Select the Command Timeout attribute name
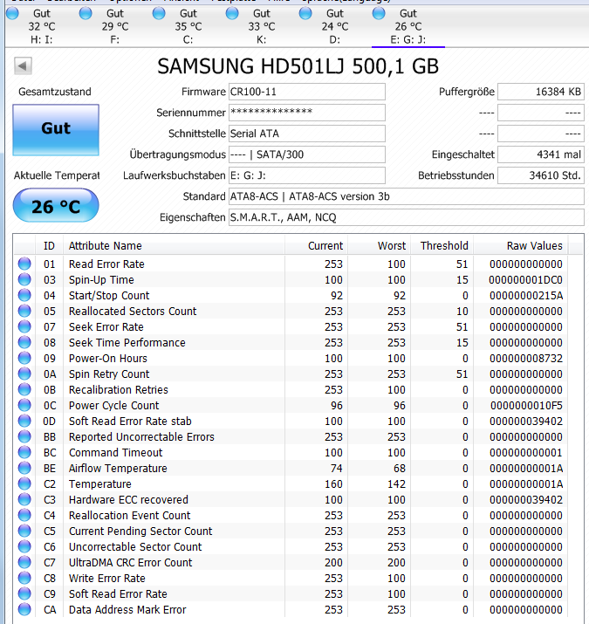This screenshot has width=589, height=624. [x=115, y=452]
